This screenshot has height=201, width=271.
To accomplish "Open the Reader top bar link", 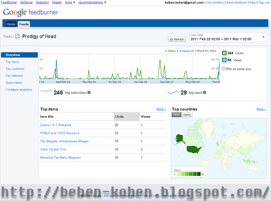I will click(x=57, y=3).
